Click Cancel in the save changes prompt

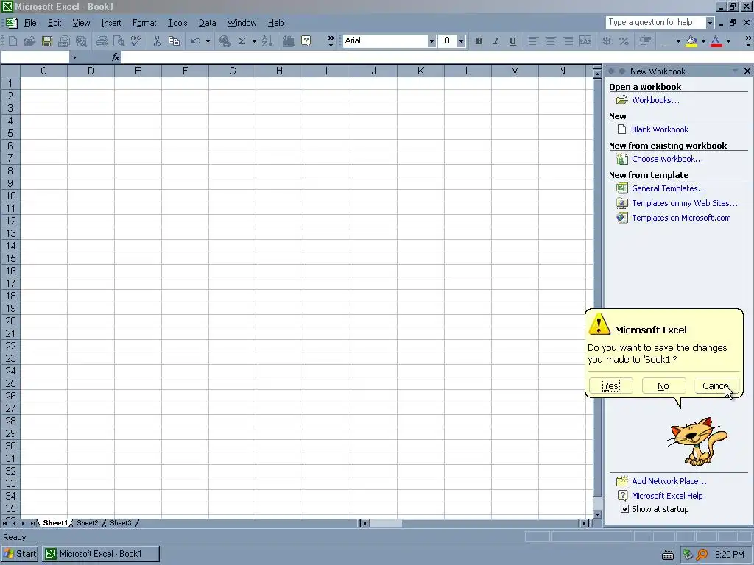[716, 385]
